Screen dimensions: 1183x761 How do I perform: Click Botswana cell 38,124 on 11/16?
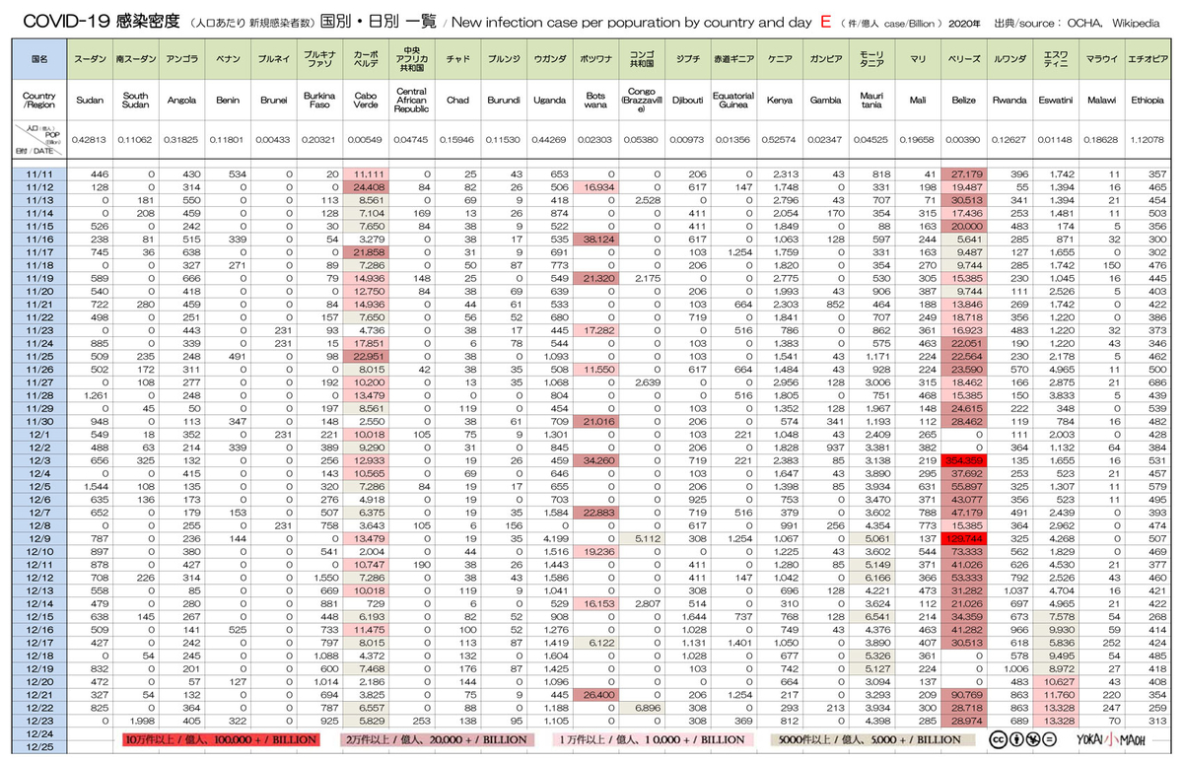click(x=594, y=240)
